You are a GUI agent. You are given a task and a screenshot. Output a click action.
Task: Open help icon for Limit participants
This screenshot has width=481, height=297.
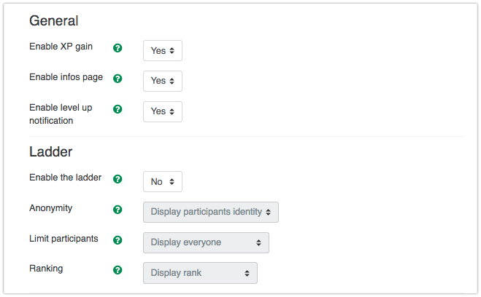(x=118, y=240)
